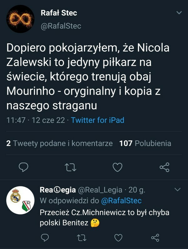
Task: Like the Nicola Zalewski tweet
Action: 117,168
